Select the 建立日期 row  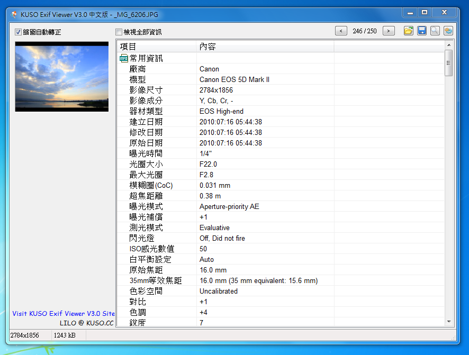[x=280, y=122]
